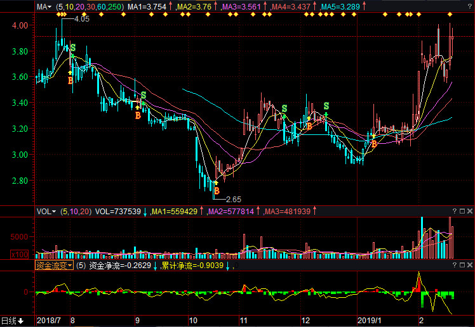Click the 2.65 low price label

tap(234, 200)
